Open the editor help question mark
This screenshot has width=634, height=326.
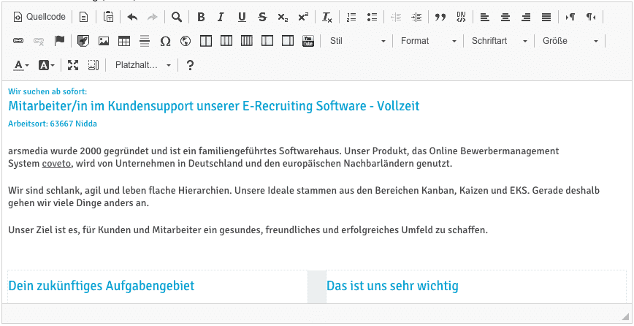pyautogui.click(x=190, y=65)
